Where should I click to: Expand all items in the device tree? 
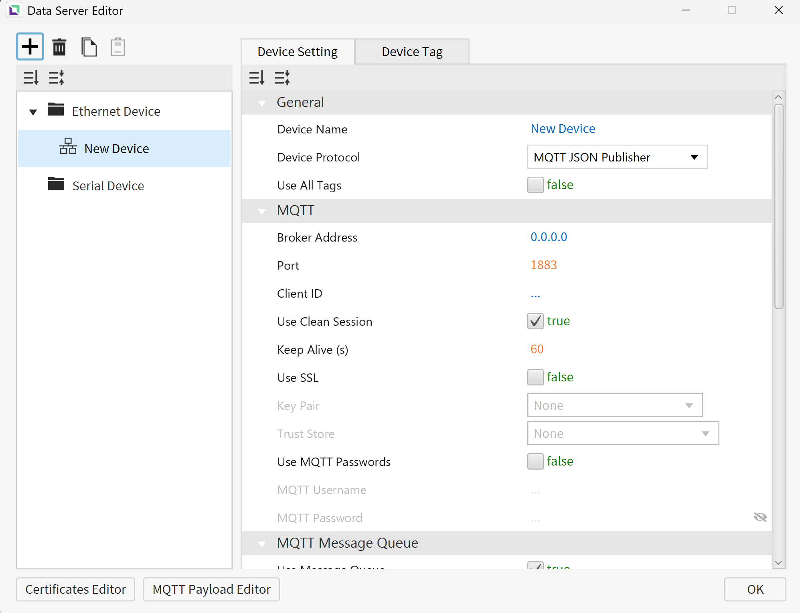pyautogui.click(x=31, y=77)
